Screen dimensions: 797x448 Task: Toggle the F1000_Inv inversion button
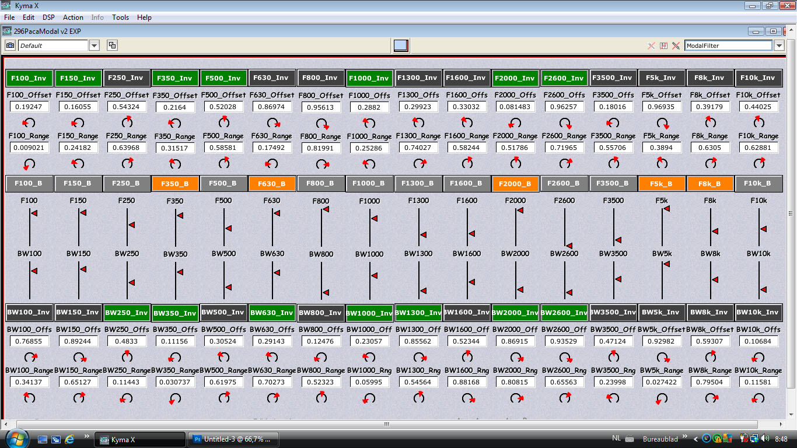click(369, 78)
